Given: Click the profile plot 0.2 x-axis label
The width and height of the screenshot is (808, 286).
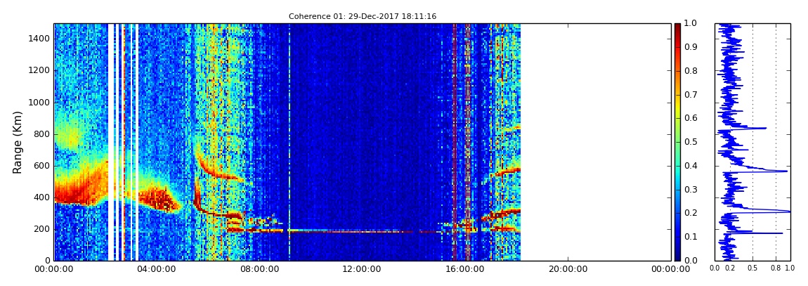Looking at the screenshot, I should click(x=730, y=268).
